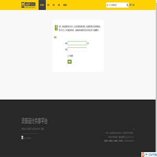Open the second navigation item in yellow header

click(48, 5)
